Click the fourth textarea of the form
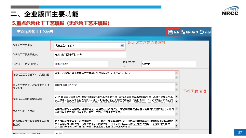 (x=114, y=111)
